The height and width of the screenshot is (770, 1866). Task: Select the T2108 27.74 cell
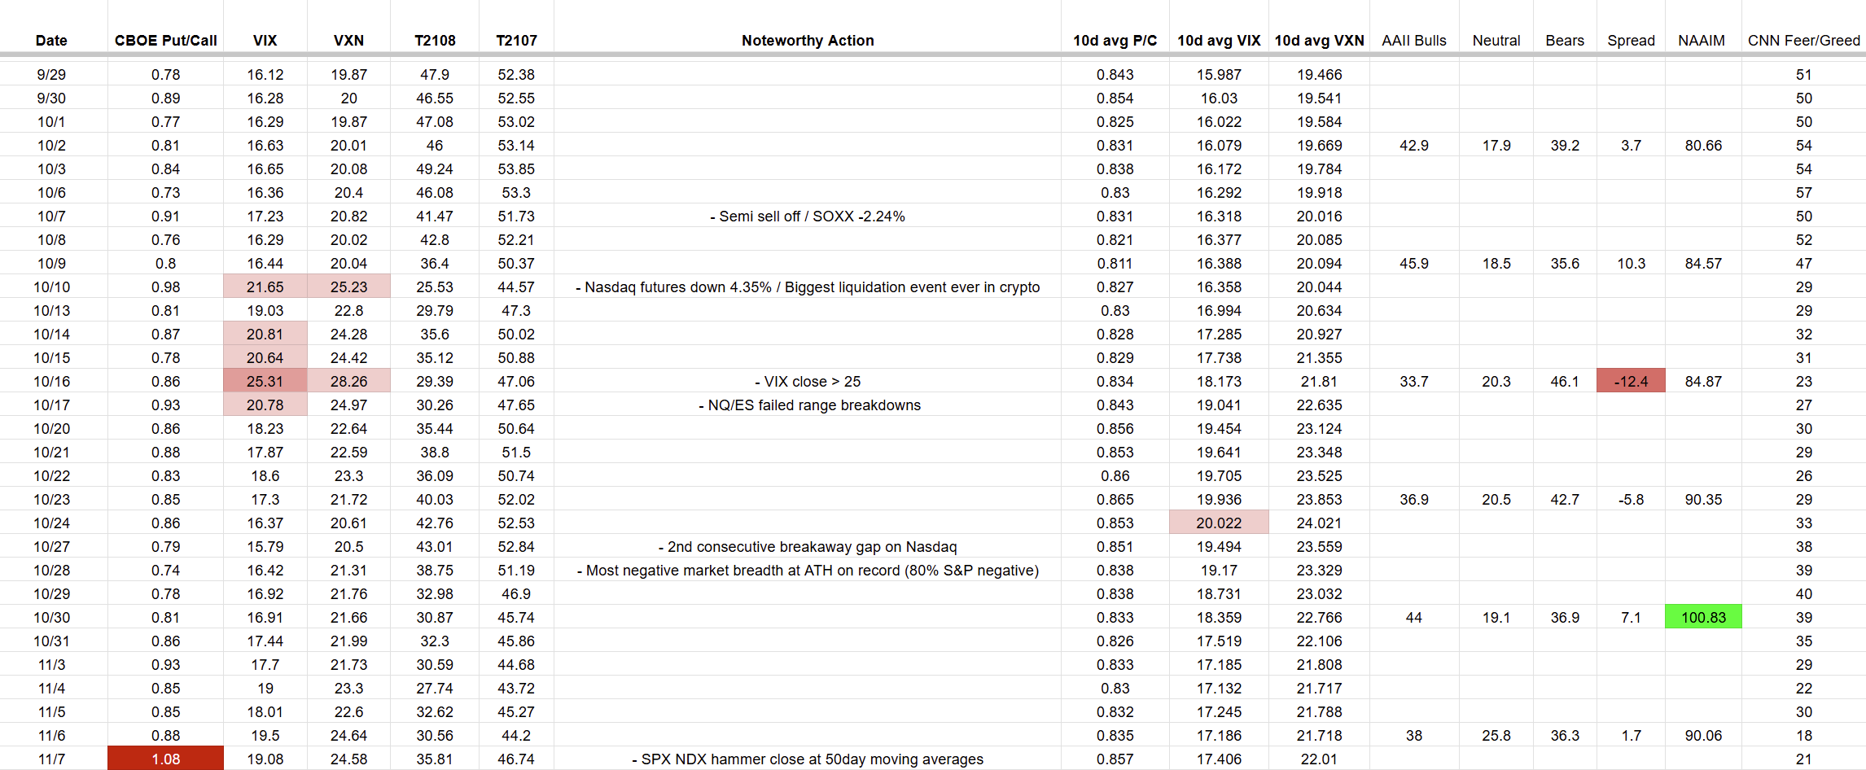click(x=435, y=688)
